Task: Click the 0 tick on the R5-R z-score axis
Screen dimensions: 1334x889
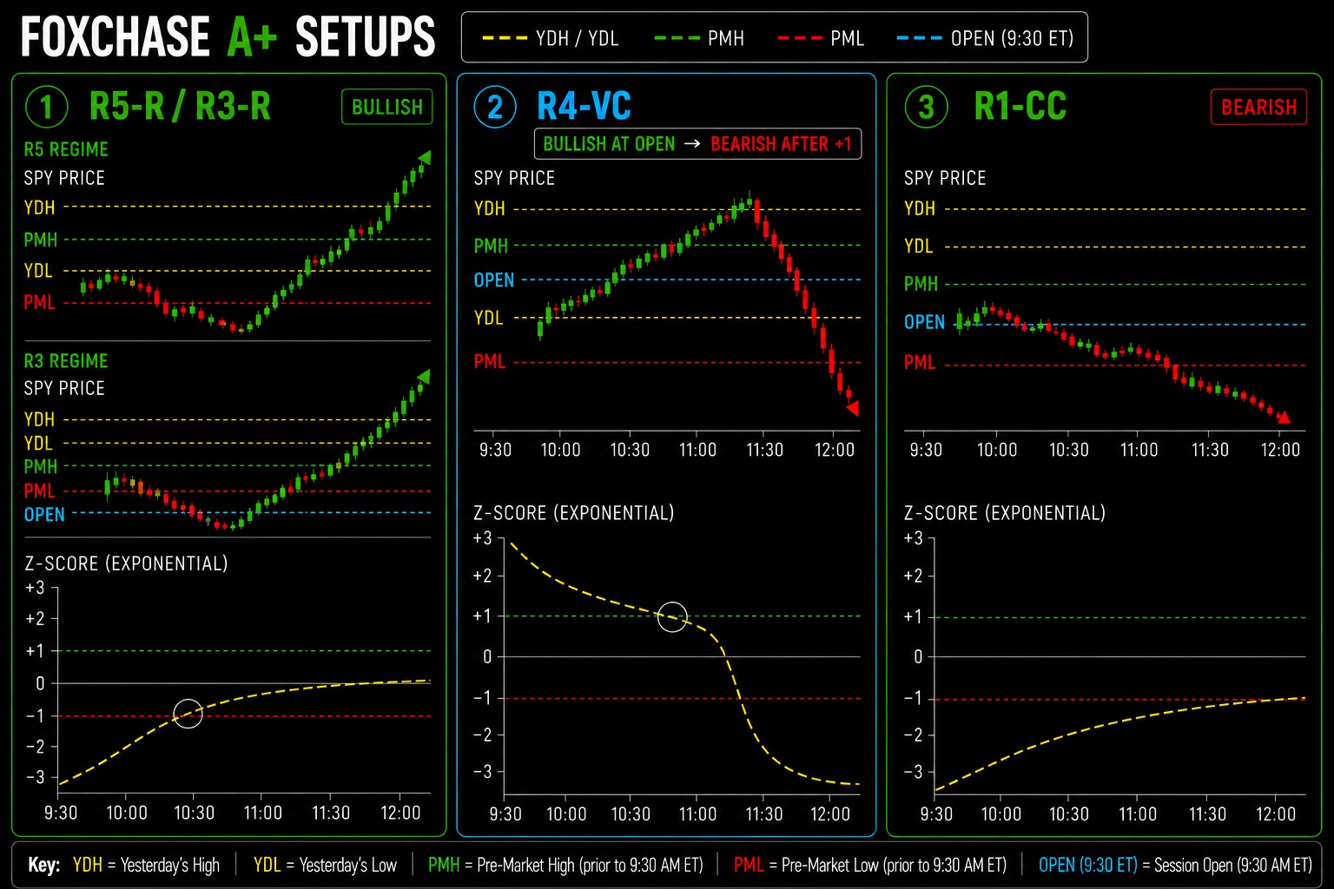Action: click(40, 683)
